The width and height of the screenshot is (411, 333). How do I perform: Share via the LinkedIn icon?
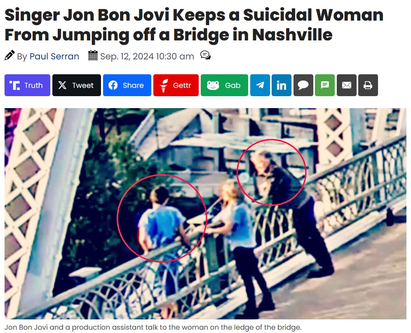pos(282,85)
